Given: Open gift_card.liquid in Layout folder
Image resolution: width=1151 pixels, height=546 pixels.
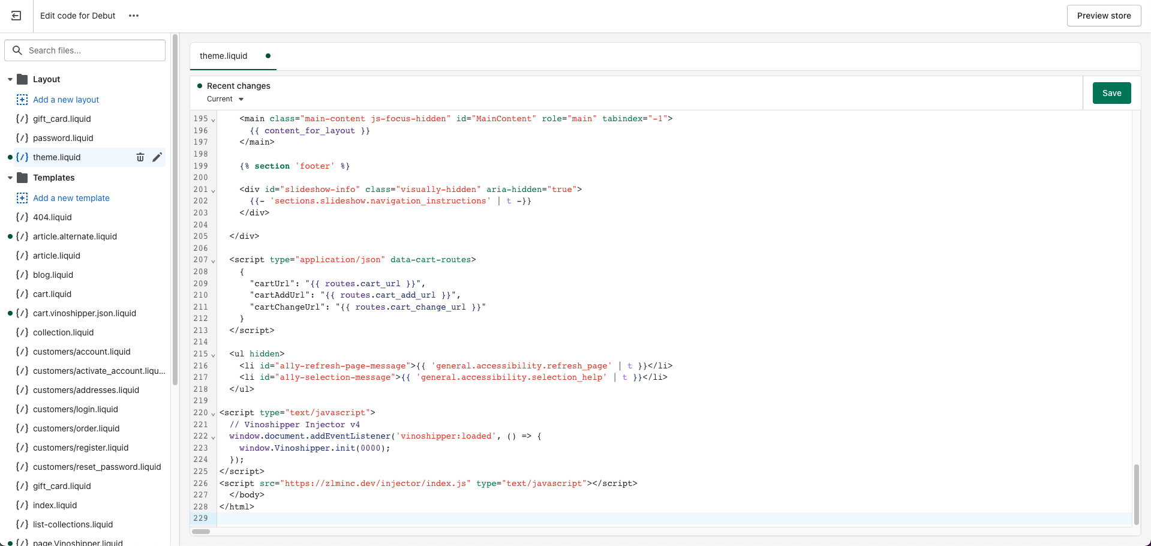Looking at the screenshot, I should (62, 119).
